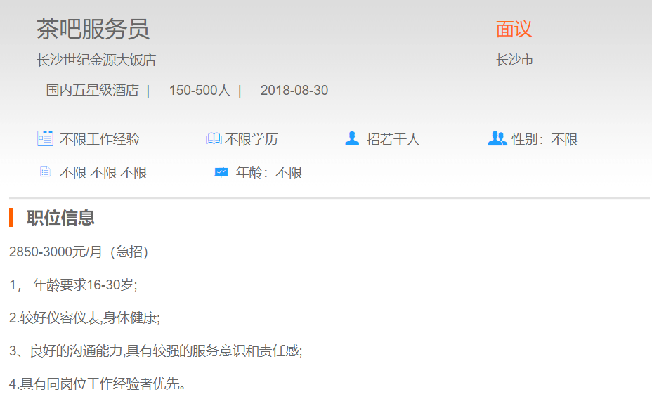Viewport: 652px width, 411px height.
Task: Click the calendar icon beside 不限工作经验
Action: [45, 138]
